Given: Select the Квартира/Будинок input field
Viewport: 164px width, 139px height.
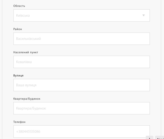Looking at the screenshot, I should [81, 108].
